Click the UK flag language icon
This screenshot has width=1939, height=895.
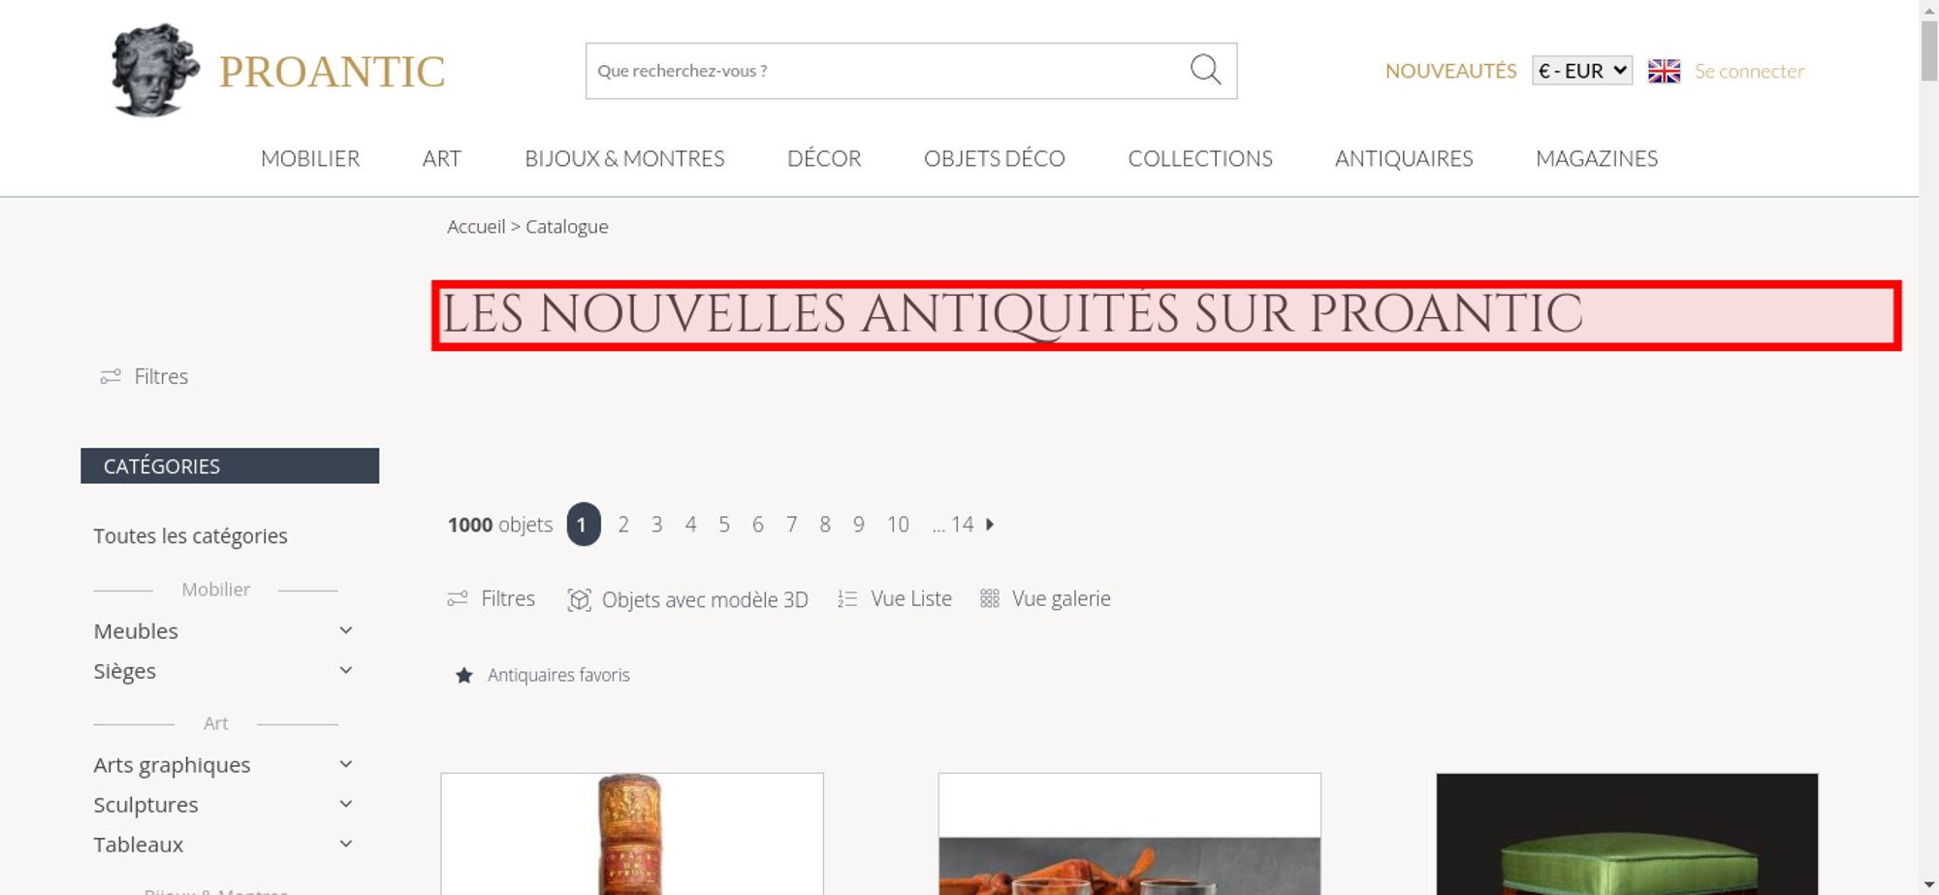point(1664,71)
